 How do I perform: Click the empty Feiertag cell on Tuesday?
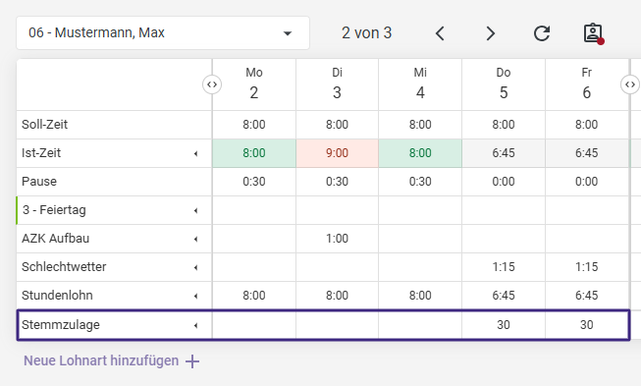pyautogui.click(x=337, y=210)
